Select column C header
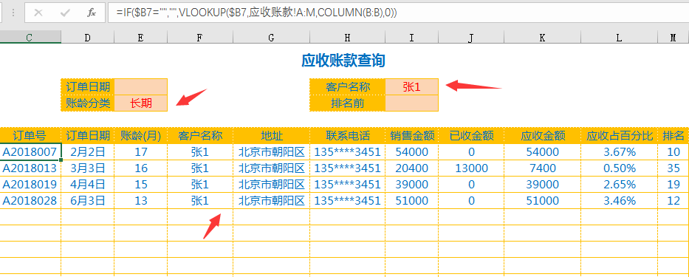689x277 pixels. (30, 38)
